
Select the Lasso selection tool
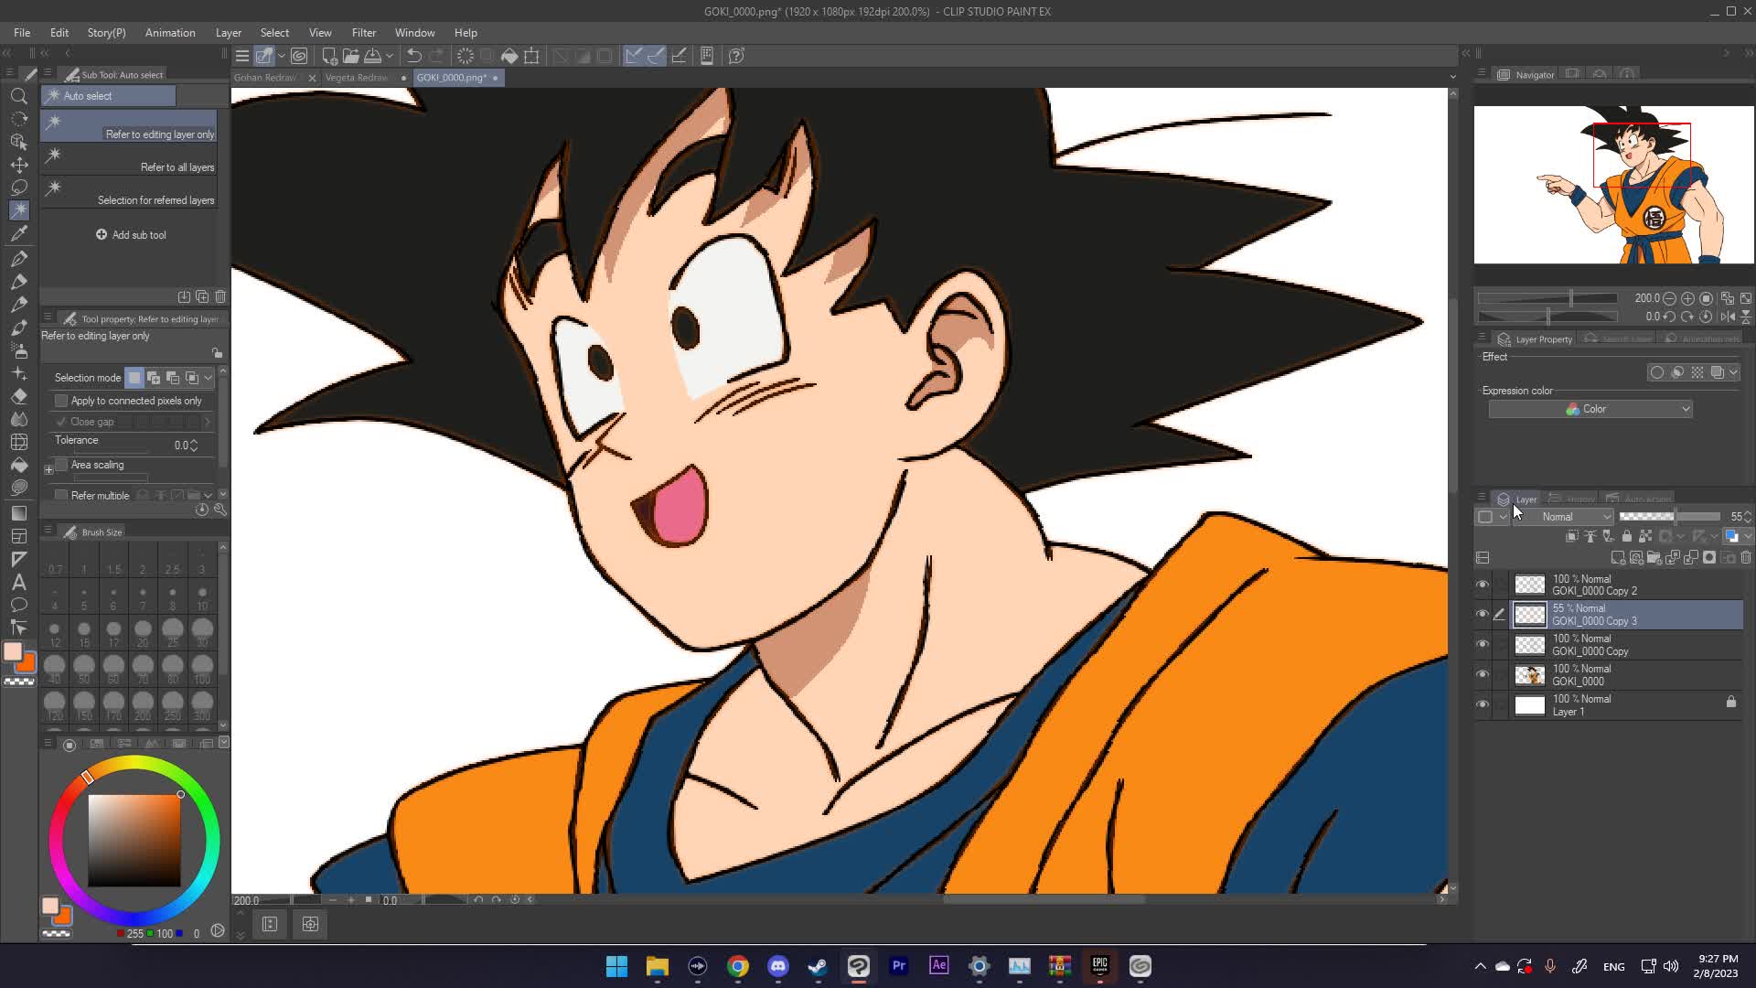(18, 188)
